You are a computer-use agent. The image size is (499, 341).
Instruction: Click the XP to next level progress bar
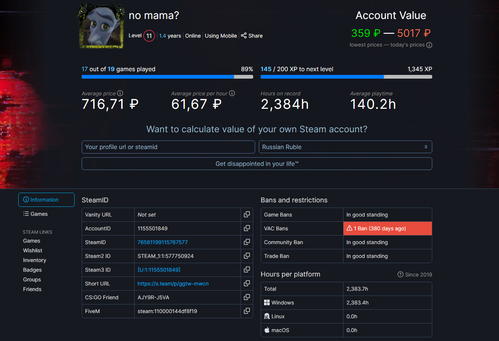[x=346, y=77]
